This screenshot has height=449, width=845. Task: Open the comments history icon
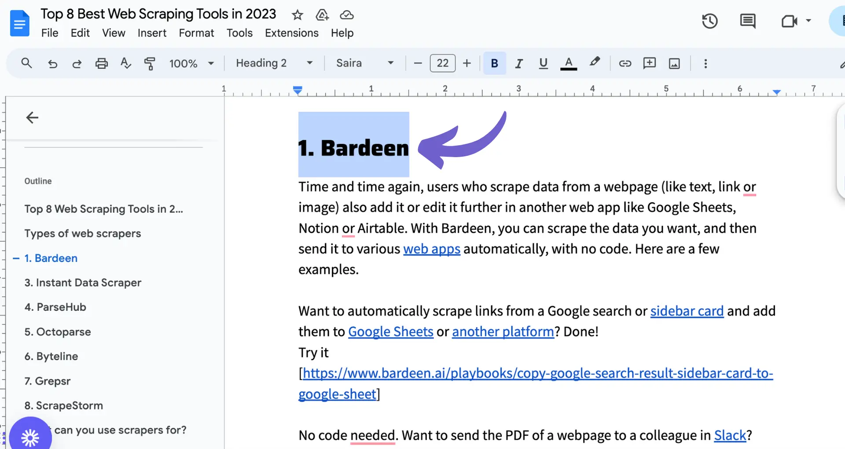tap(748, 21)
